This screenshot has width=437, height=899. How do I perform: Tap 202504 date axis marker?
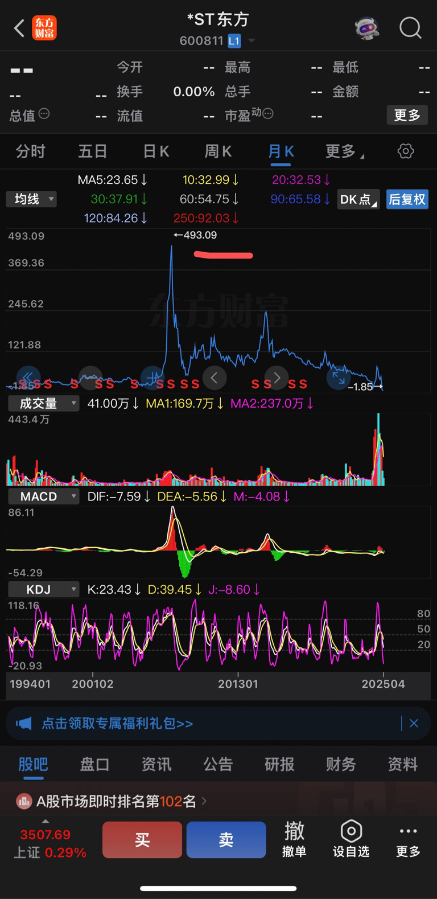pyautogui.click(x=384, y=684)
